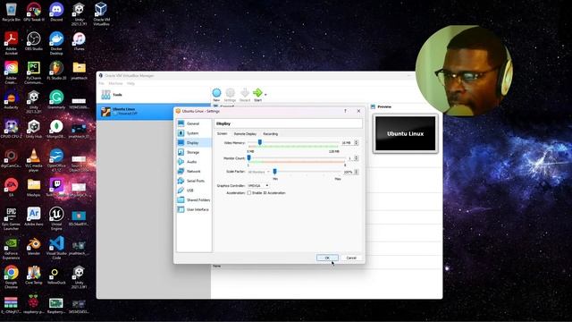The height and width of the screenshot is (322, 572).
Task: Open GeForce Experience desktop shortcut
Action: click(x=11, y=248)
